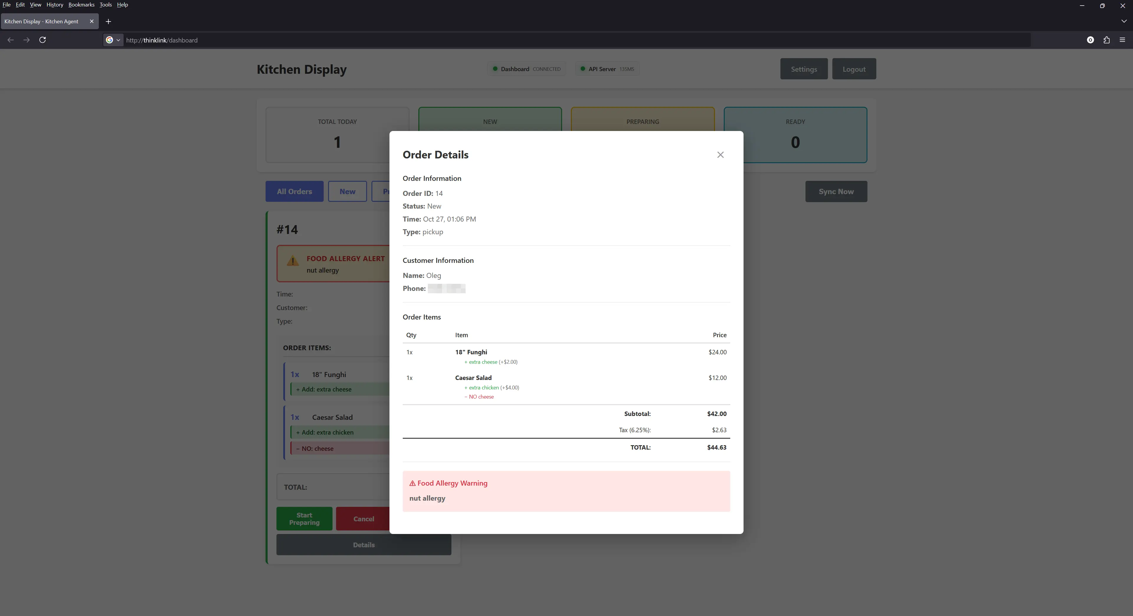
Task: Open the History menu
Action: coord(54,5)
